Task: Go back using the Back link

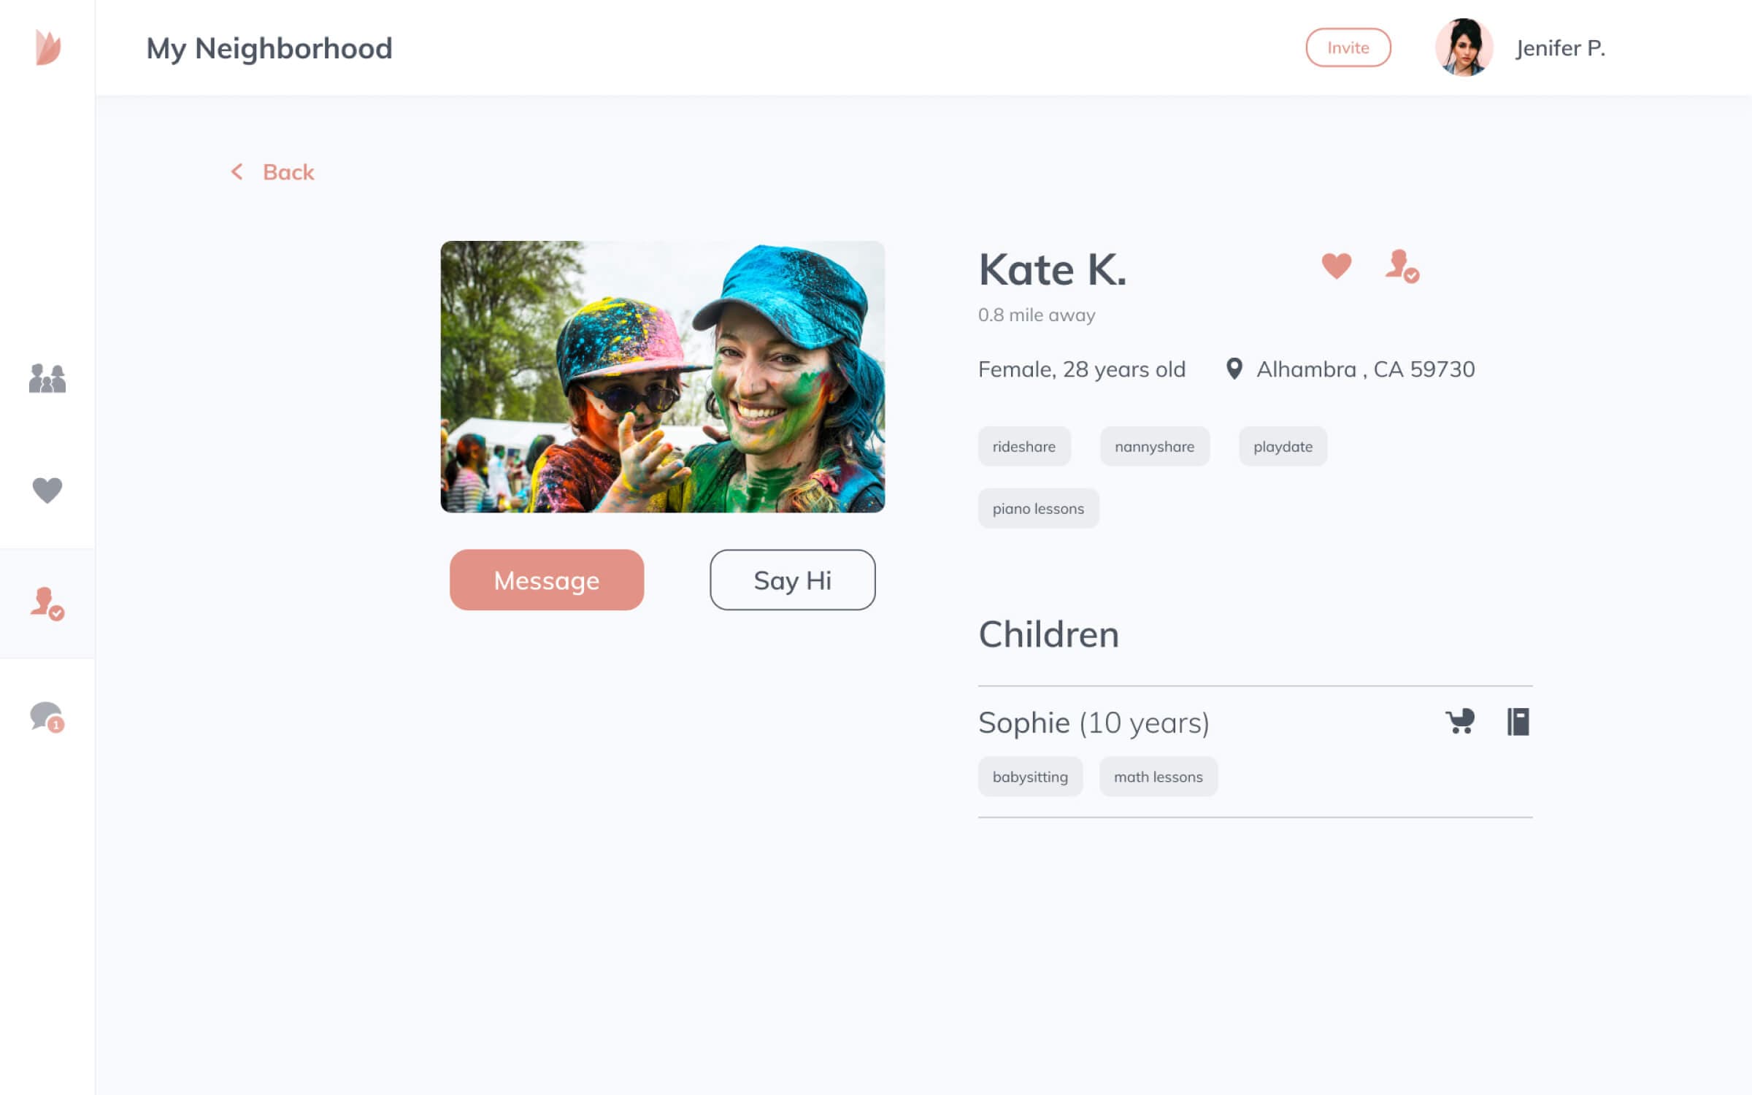Action: [x=273, y=172]
